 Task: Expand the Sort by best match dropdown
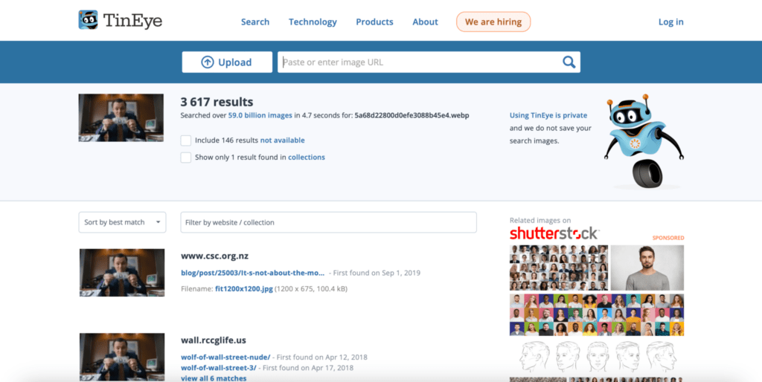(123, 222)
